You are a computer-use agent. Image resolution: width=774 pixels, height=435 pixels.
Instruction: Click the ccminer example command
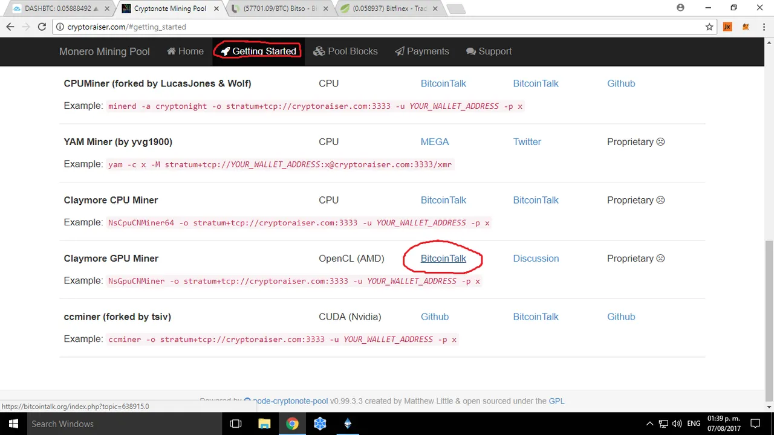tap(282, 340)
